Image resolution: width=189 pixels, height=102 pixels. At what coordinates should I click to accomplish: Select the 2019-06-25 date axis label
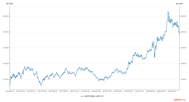(x=129, y=91)
